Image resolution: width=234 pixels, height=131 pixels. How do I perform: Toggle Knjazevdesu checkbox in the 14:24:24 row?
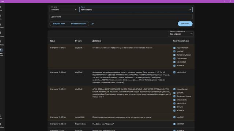[174, 59]
